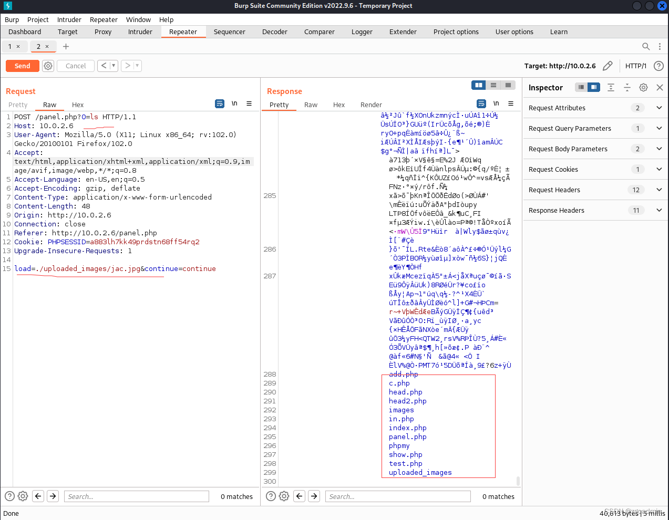Screen dimensions: 669x520
Task: Open request search help icon
Action: pos(9,496)
